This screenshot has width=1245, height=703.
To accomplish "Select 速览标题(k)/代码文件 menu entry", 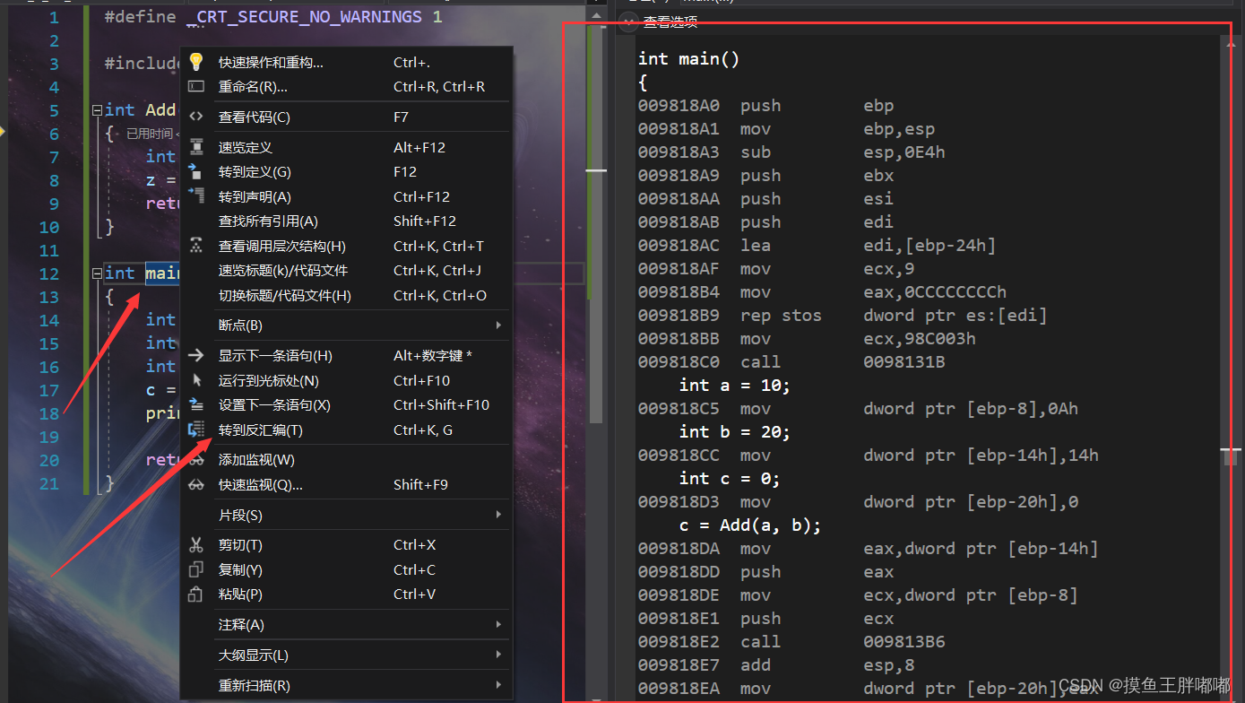I will click(345, 270).
